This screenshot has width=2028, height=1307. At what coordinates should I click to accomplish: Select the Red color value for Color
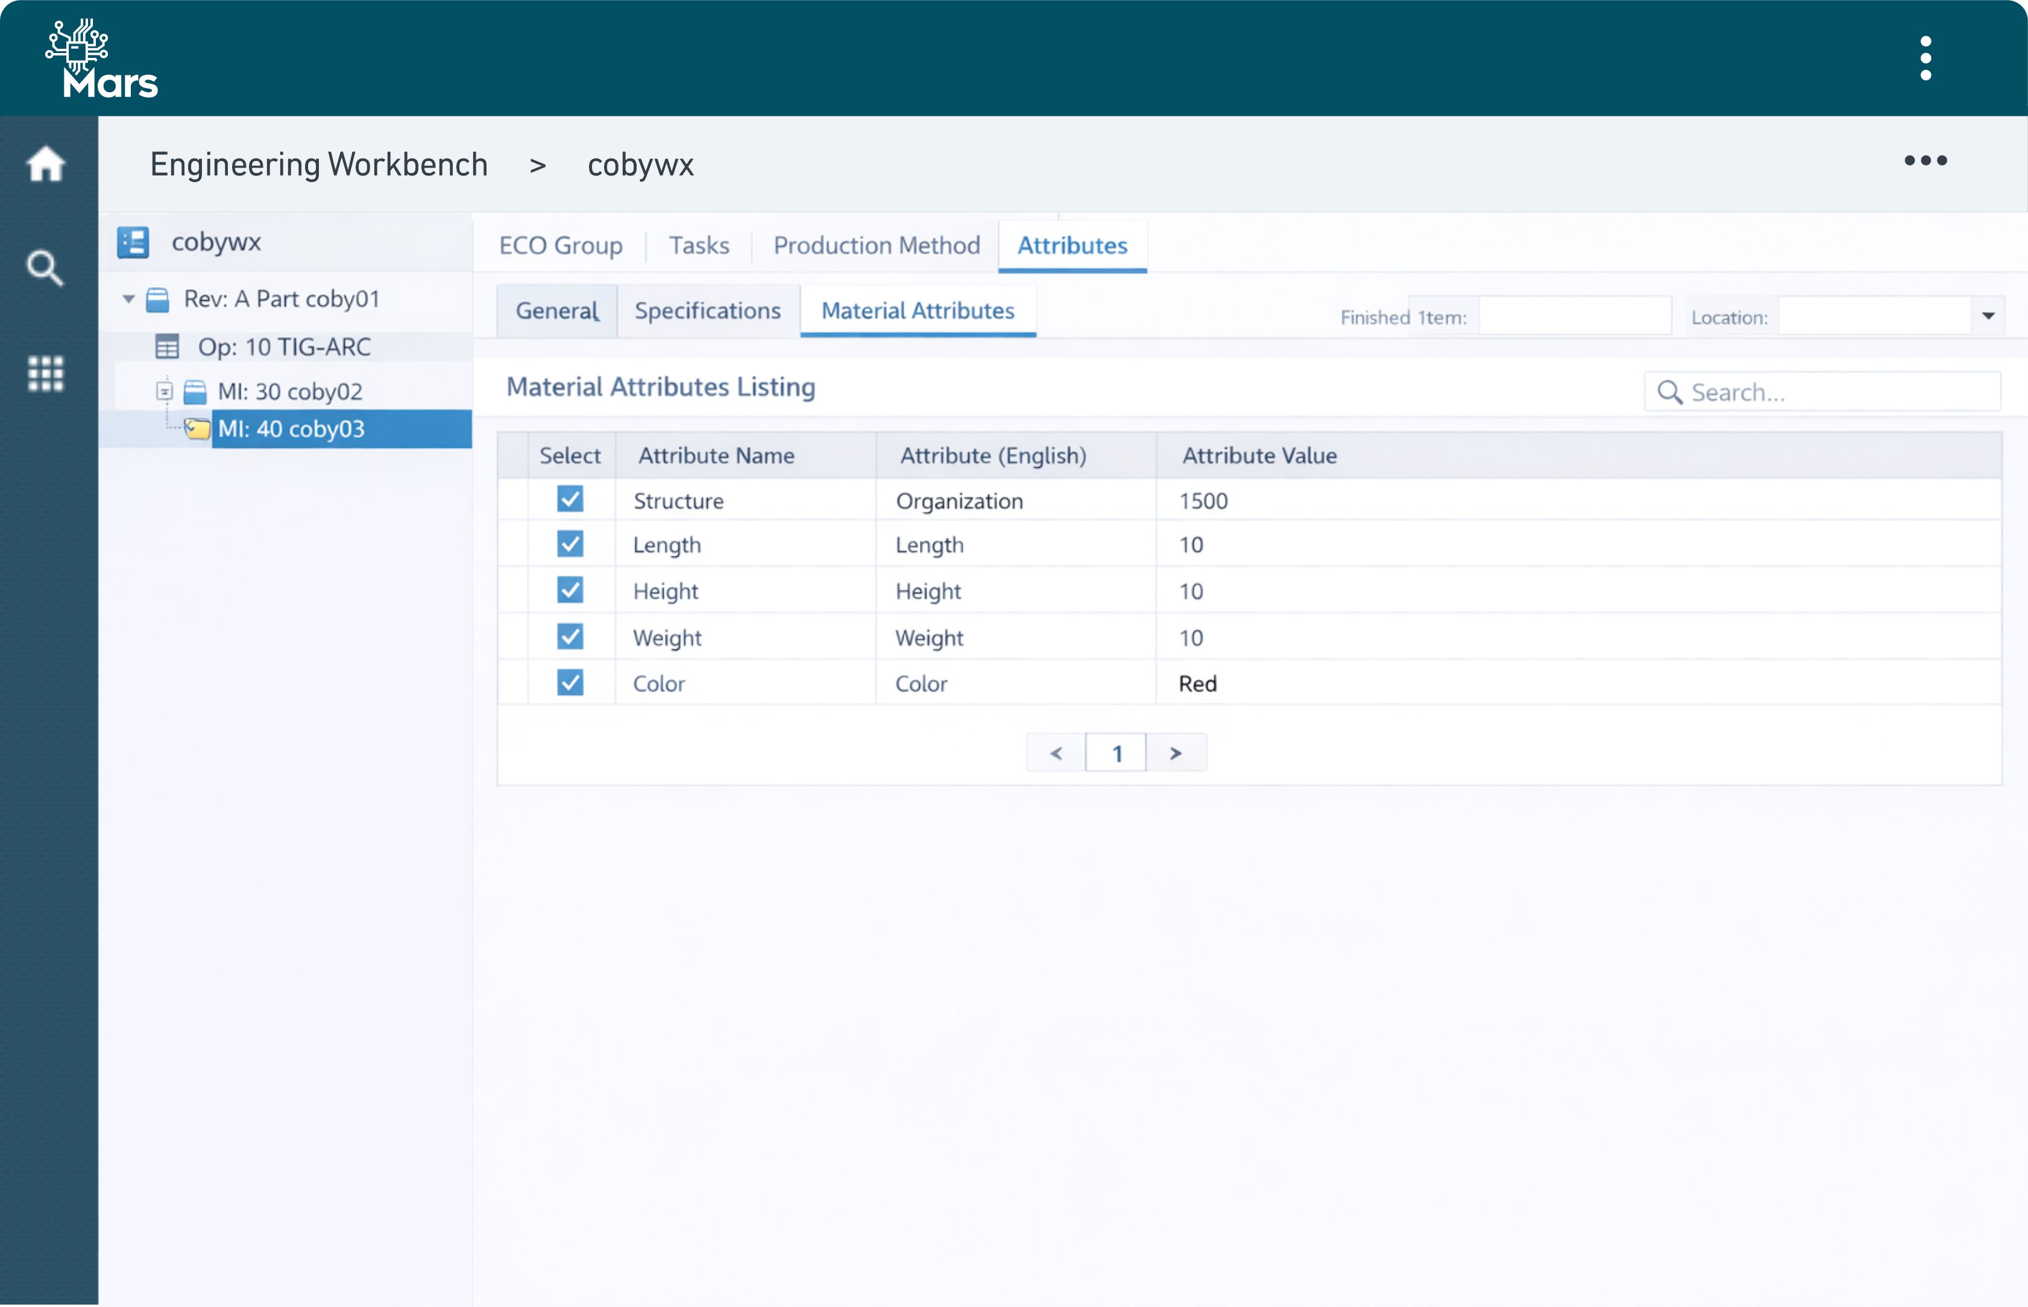click(1197, 682)
